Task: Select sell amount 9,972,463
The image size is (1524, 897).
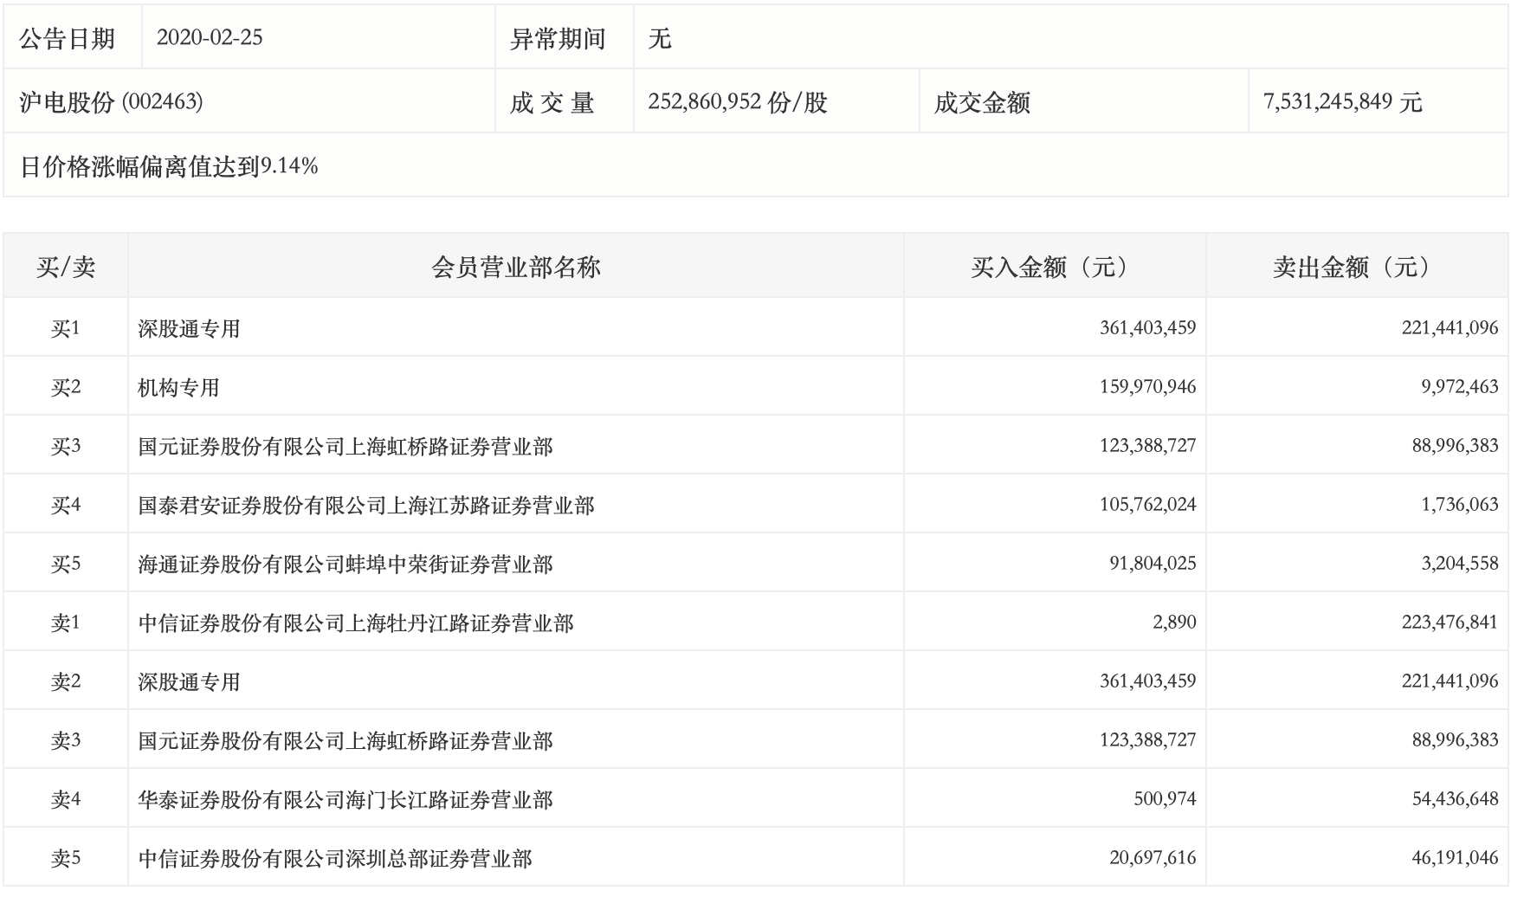Action: [x=1460, y=386]
